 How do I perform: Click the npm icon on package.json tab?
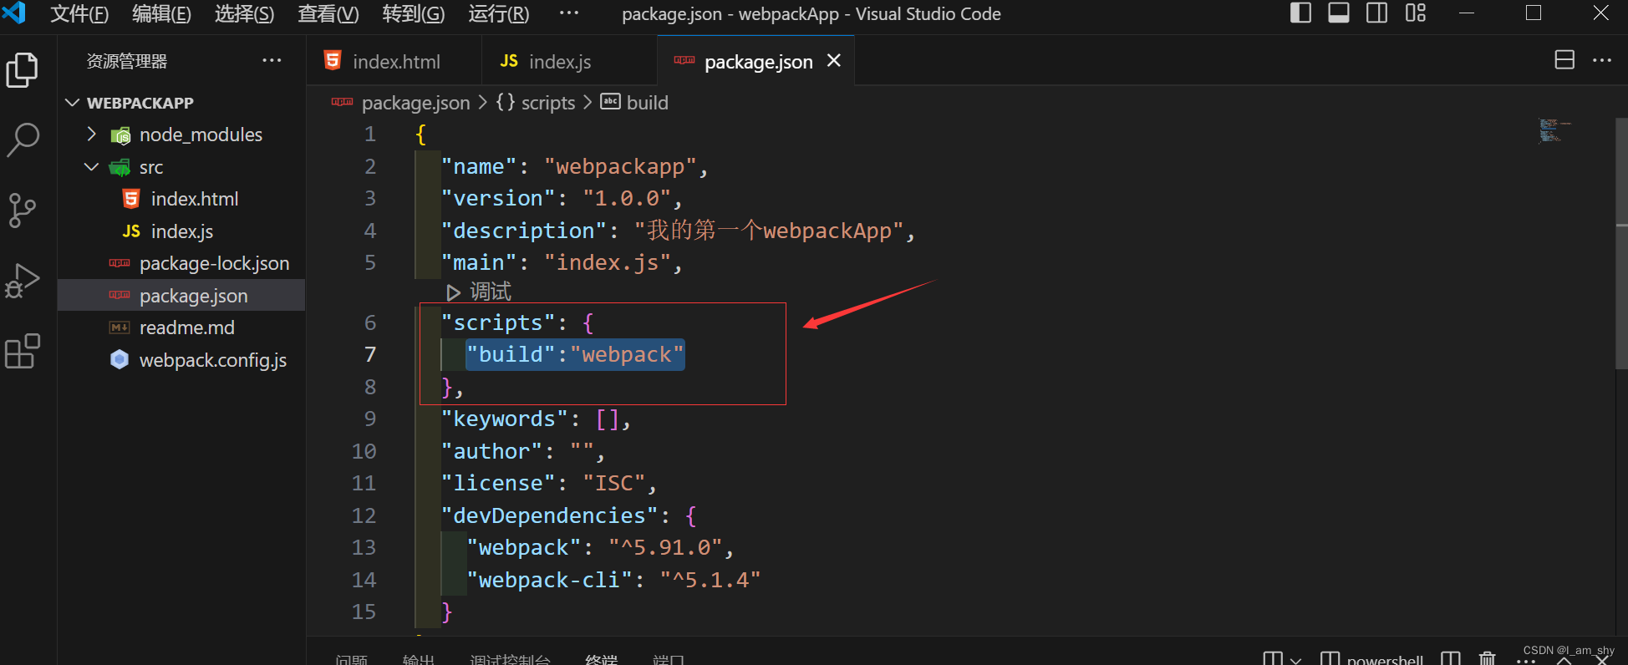click(x=684, y=61)
